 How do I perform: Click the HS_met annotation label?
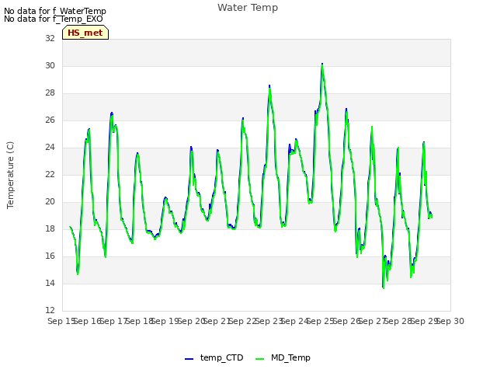[x=85, y=33]
